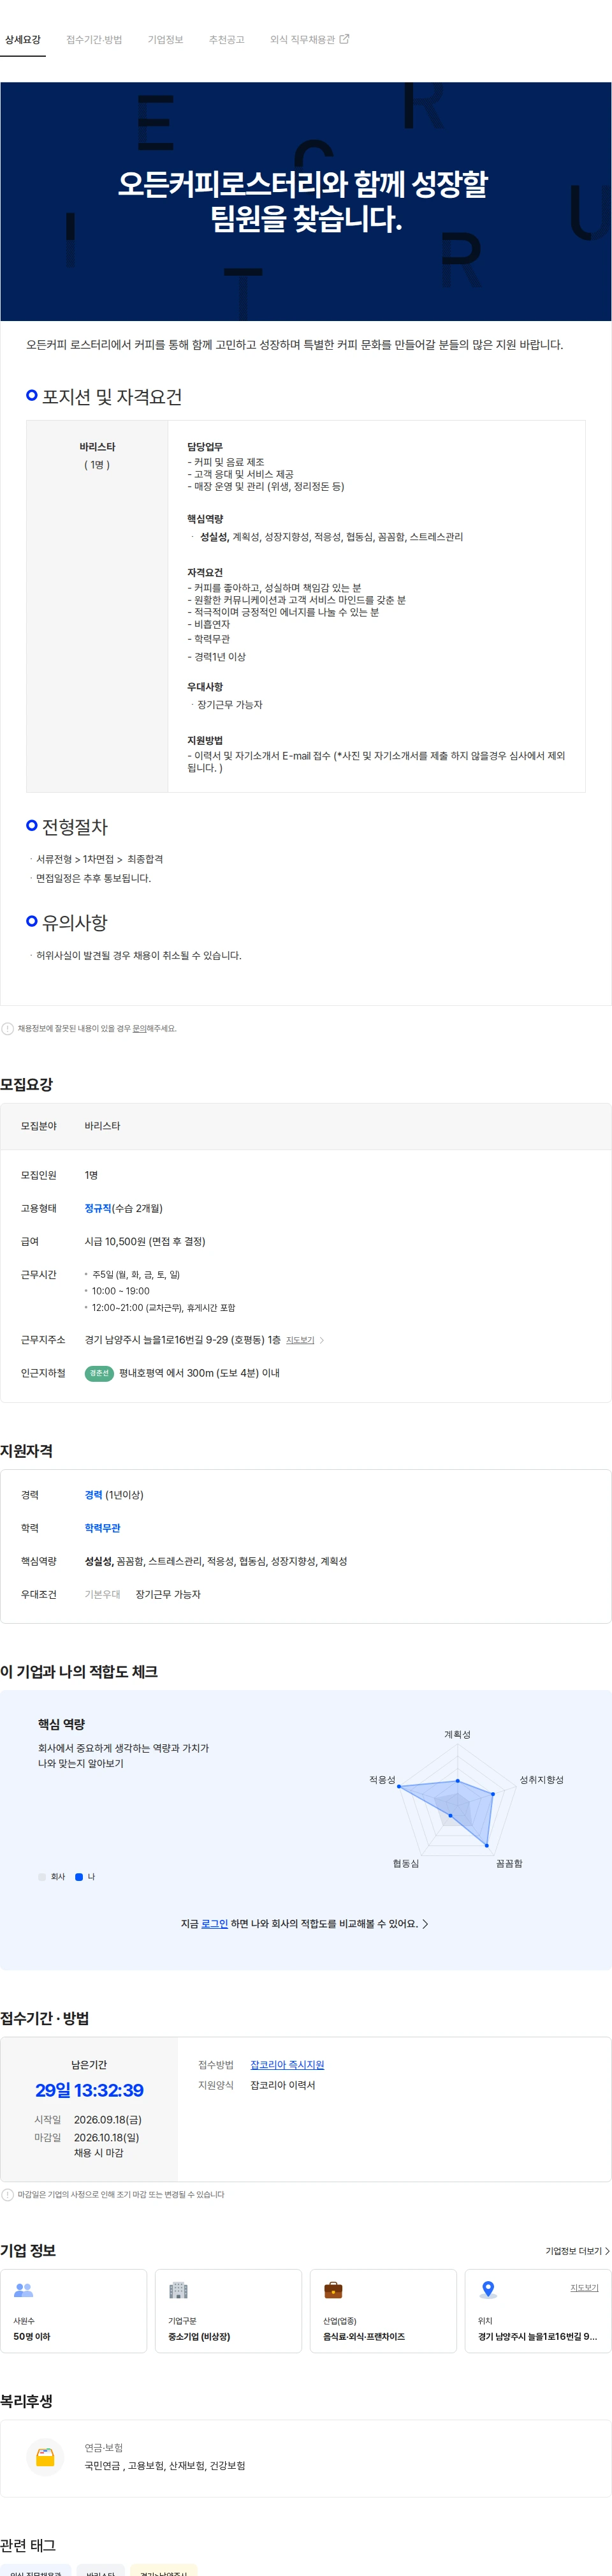
Task: Click 시급 10,500원 salary text
Action: click(145, 1241)
